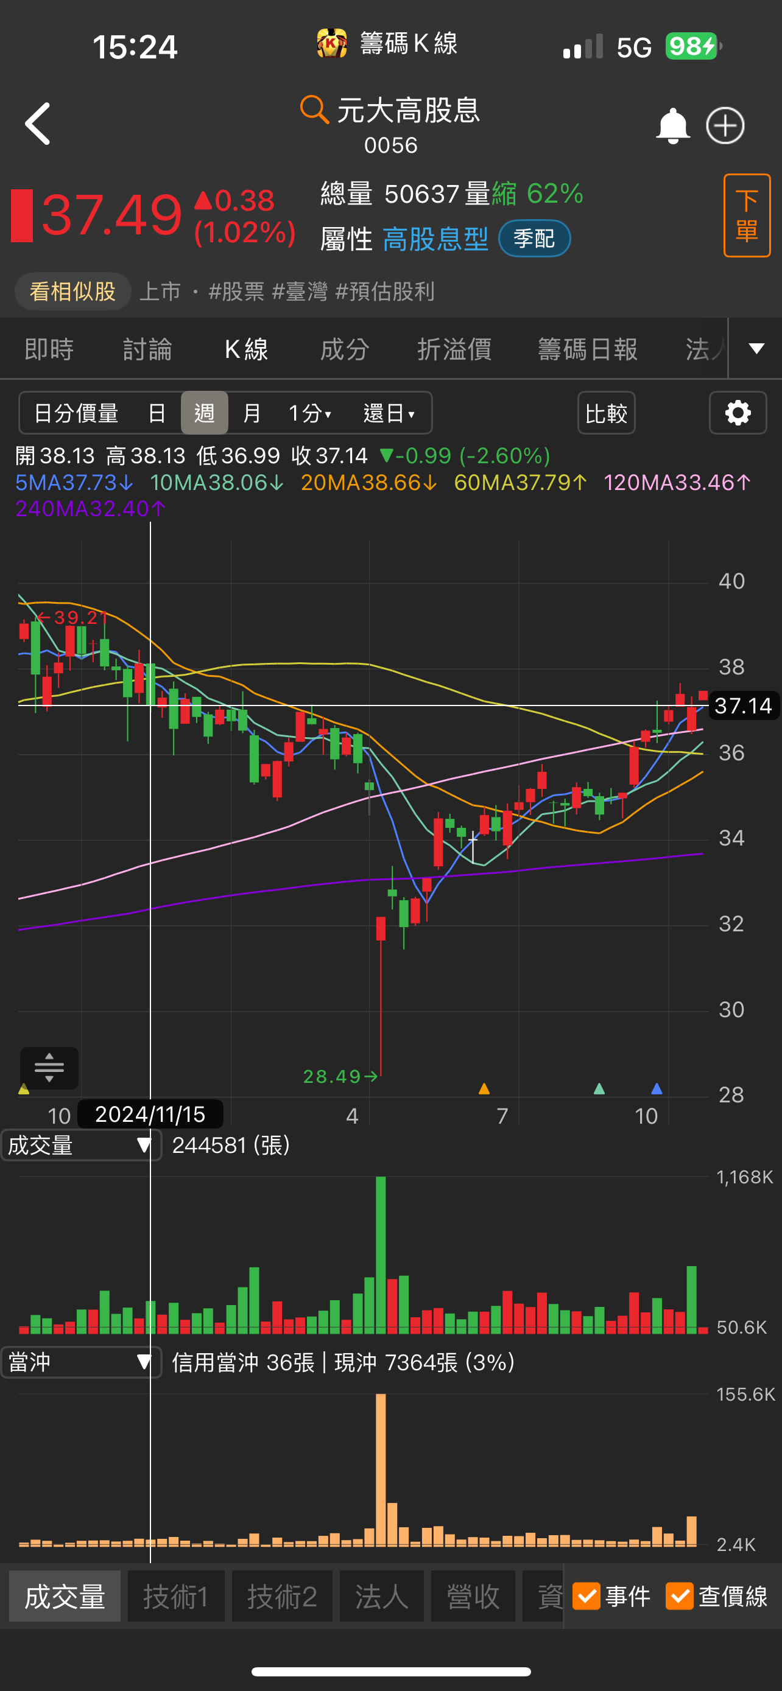Tap the orange event triangle marker

(484, 1088)
